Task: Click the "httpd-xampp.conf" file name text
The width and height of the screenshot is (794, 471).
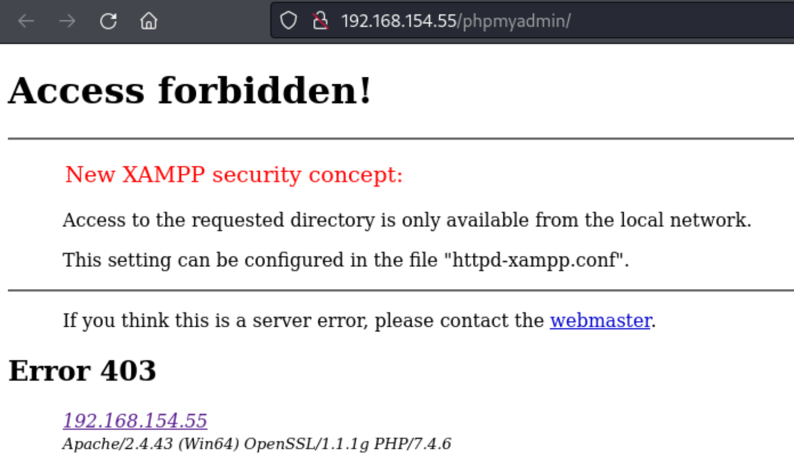Action: [534, 259]
